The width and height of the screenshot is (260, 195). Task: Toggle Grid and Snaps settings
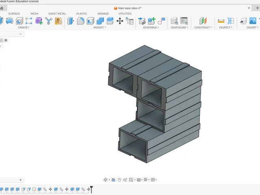(x=145, y=180)
